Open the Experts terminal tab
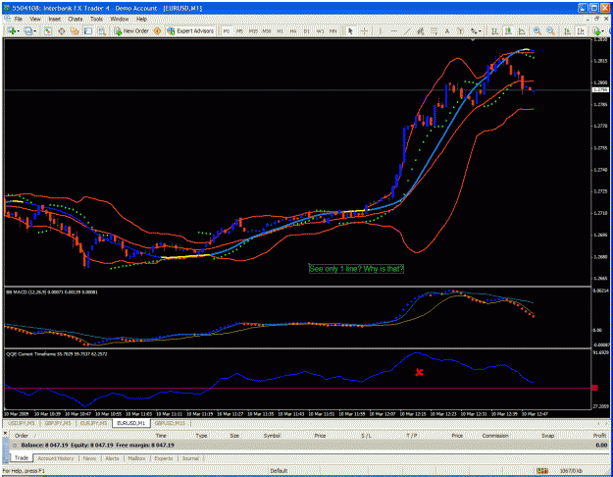613x477 pixels. [x=164, y=458]
